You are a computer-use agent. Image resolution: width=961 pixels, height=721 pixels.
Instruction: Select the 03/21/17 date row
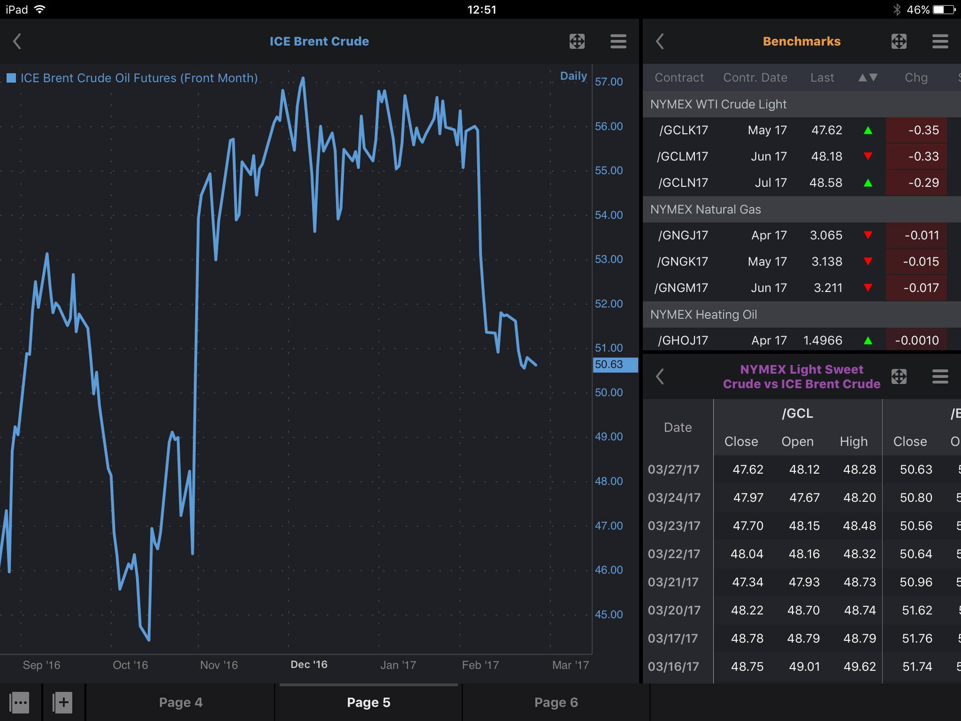pyautogui.click(x=802, y=582)
